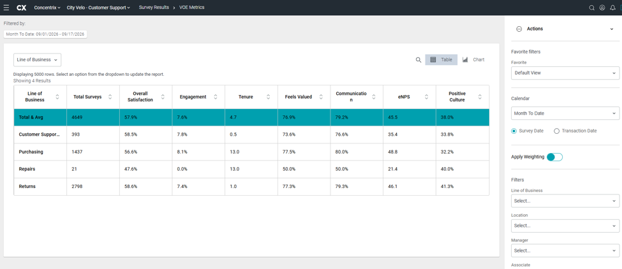Click the Purchasing row label
The image size is (622, 269).
click(31, 152)
